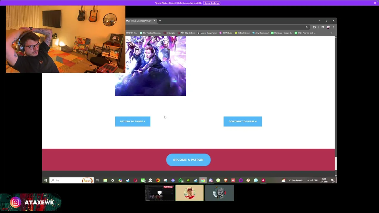Open File Explorer from the taskbar
This screenshot has width=379, height=213.
[x=105, y=180]
